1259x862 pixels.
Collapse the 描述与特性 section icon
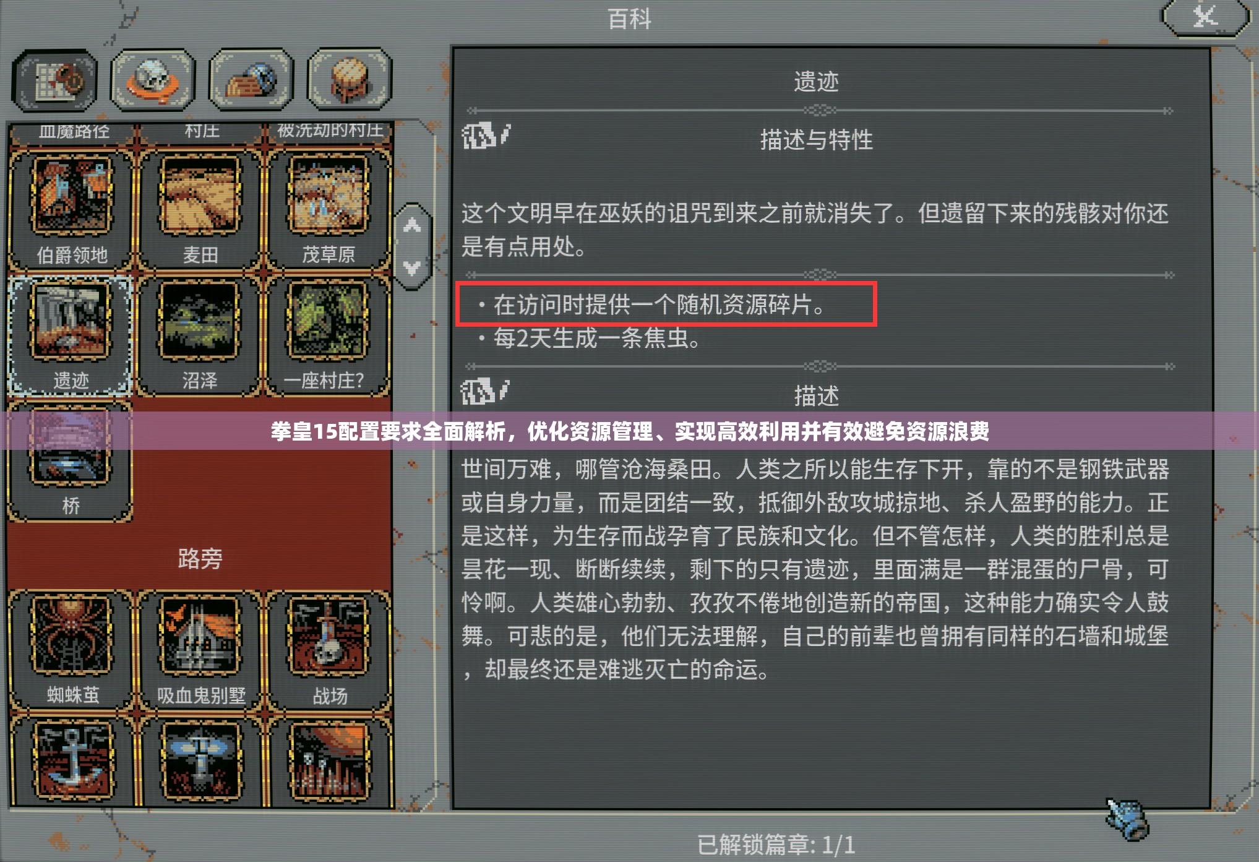coord(486,136)
